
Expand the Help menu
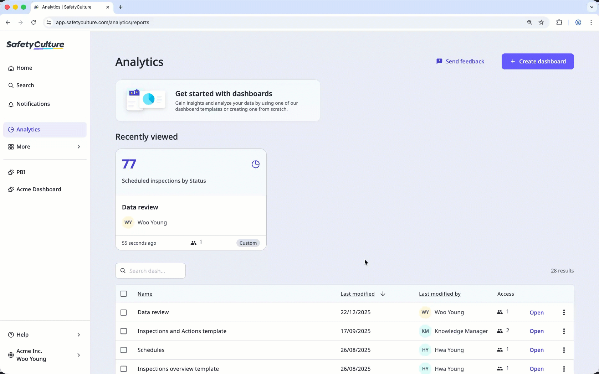[x=45, y=335]
